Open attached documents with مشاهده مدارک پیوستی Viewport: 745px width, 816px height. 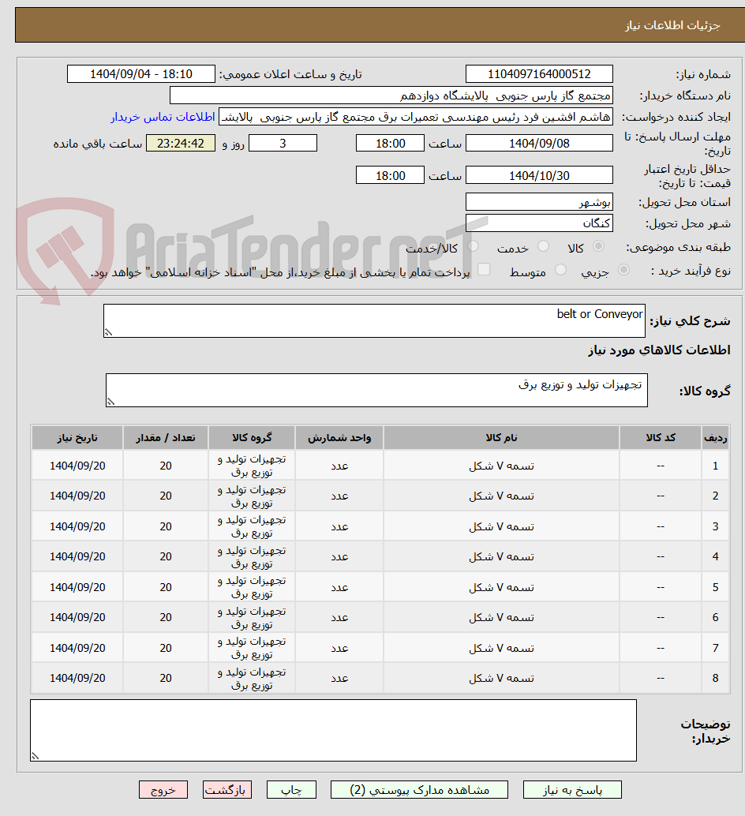tap(419, 790)
